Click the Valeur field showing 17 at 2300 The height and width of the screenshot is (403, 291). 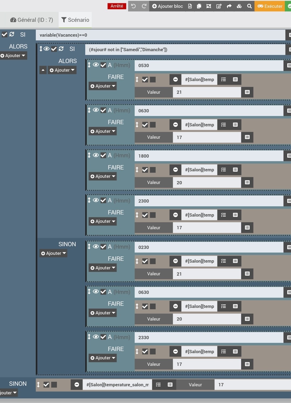(207, 228)
